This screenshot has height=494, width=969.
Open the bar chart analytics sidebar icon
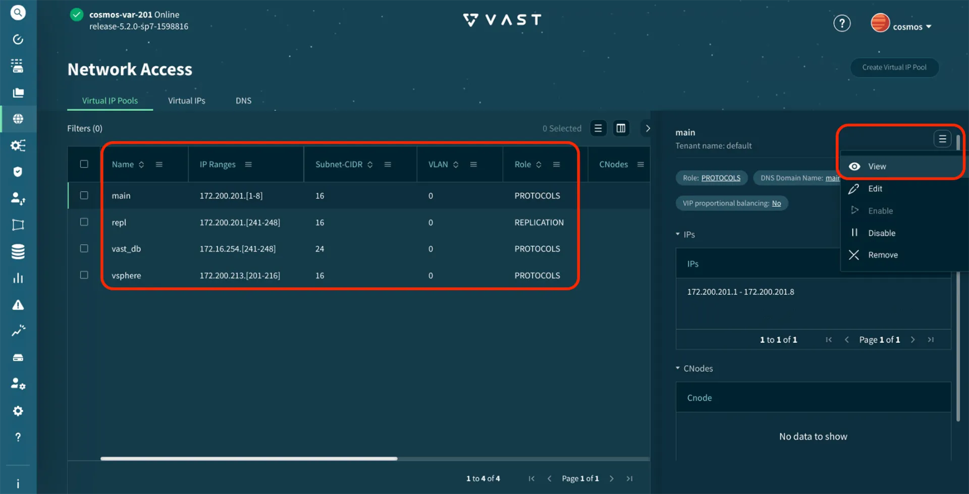18,279
